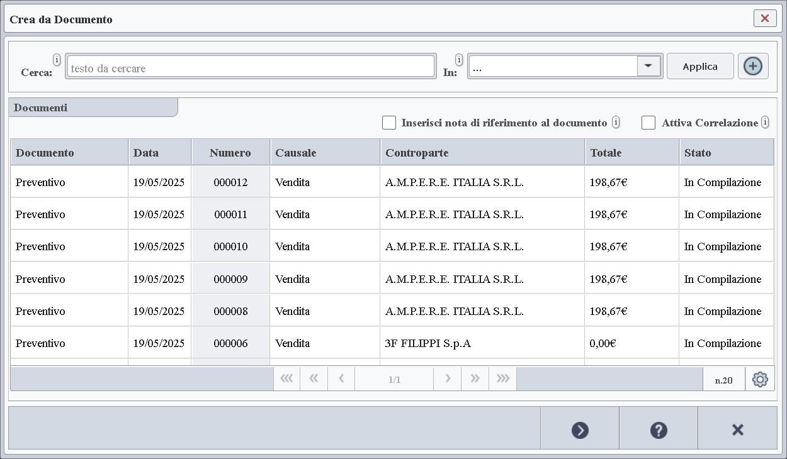Screen dimensions: 787x459
Task: Select document number 000012
Action: pos(230,182)
